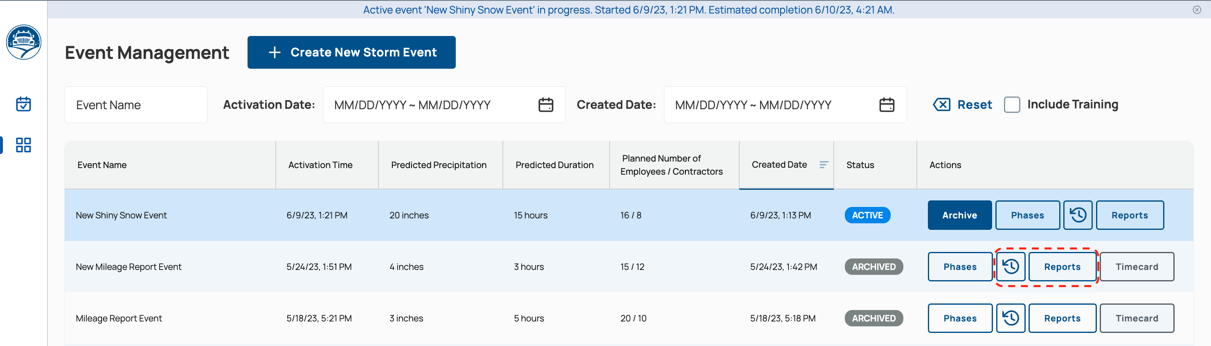Click the 16 / 8 employees cell

point(630,215)
